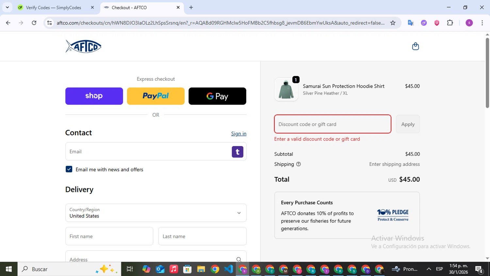The width and height of the screenshot is (490, 276).
Task: Click the 10% PLEDGE logo
Action: click(393, 215)
